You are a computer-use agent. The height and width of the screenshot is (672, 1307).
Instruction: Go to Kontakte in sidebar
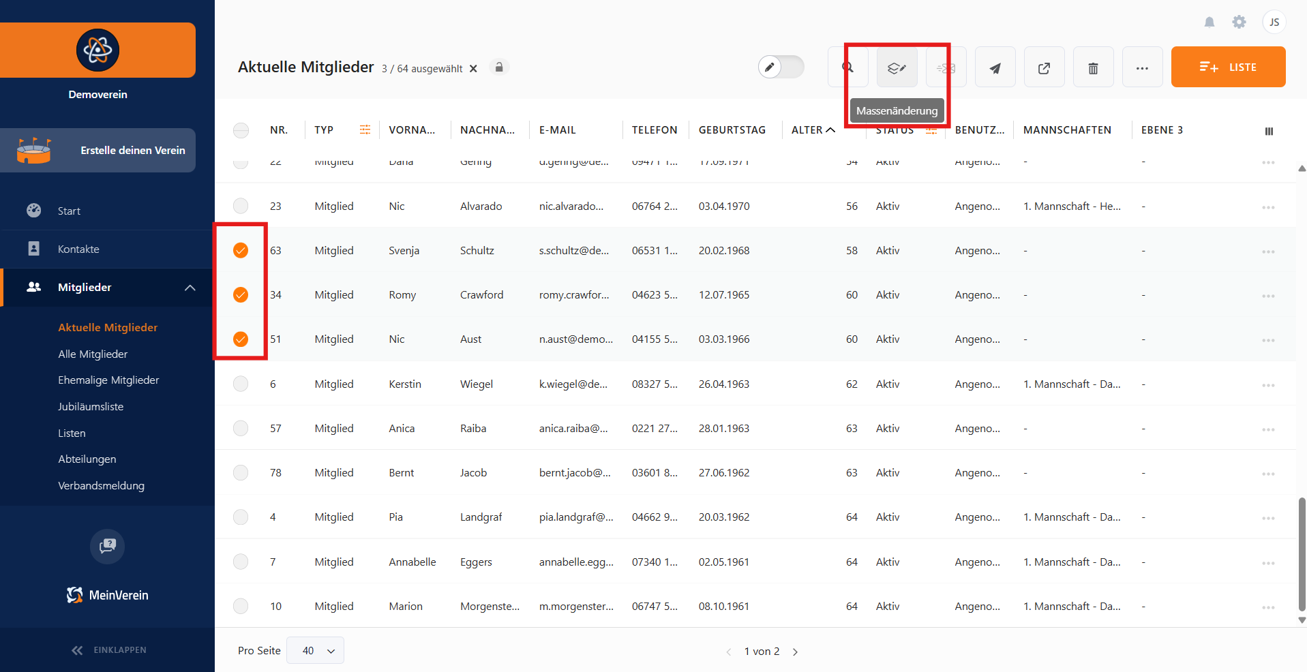pyautogui.click(x=78, y=249)
